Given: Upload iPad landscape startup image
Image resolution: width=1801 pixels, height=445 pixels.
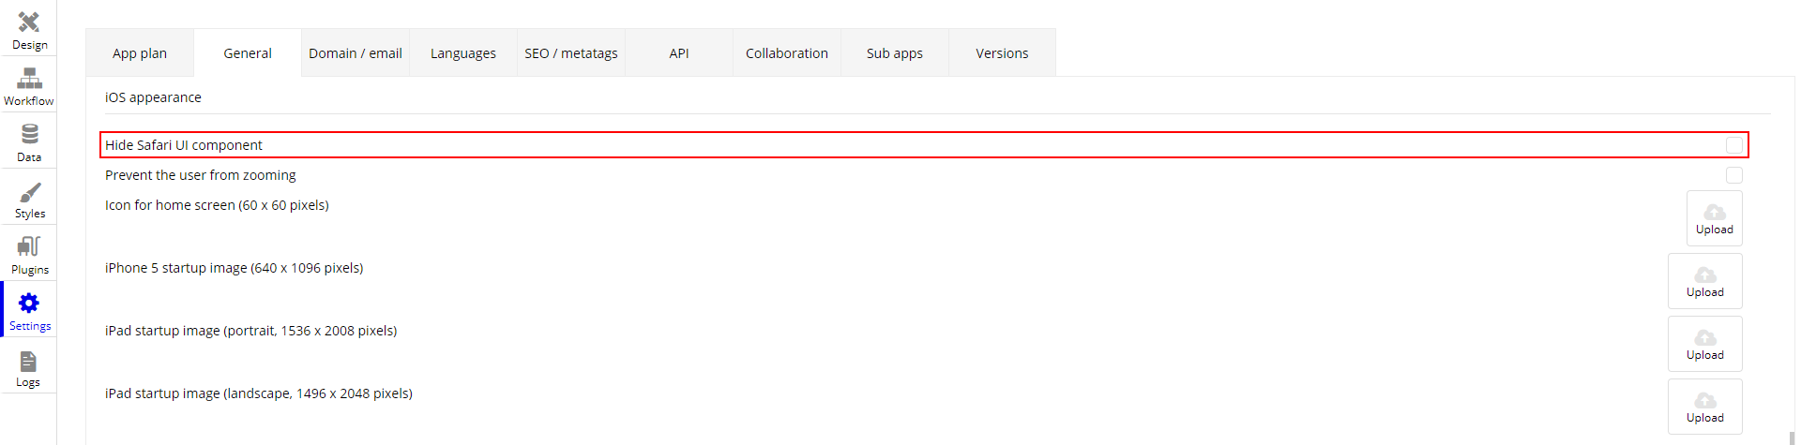Looking at the screenshot, I should point(1704,407).
